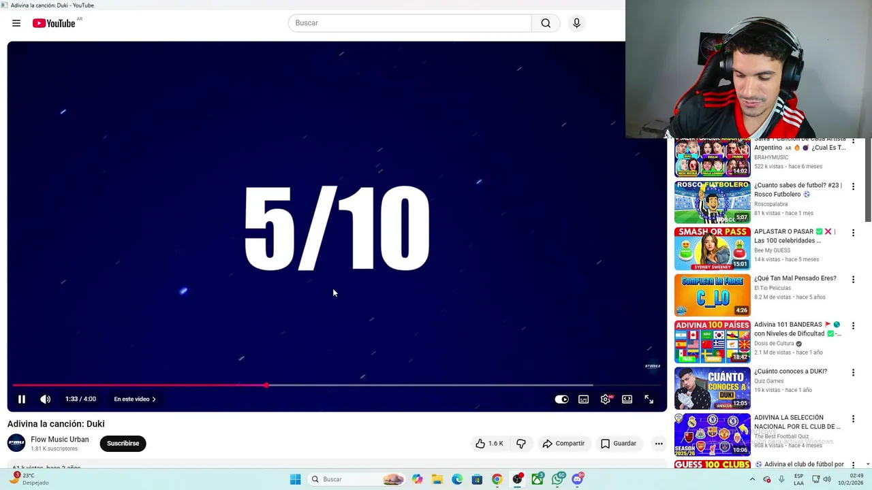Open '¿Qué Tan Mal Pensado Eres?' video title
Viewport: 872px width, 490px height.
tap(795, 278)
